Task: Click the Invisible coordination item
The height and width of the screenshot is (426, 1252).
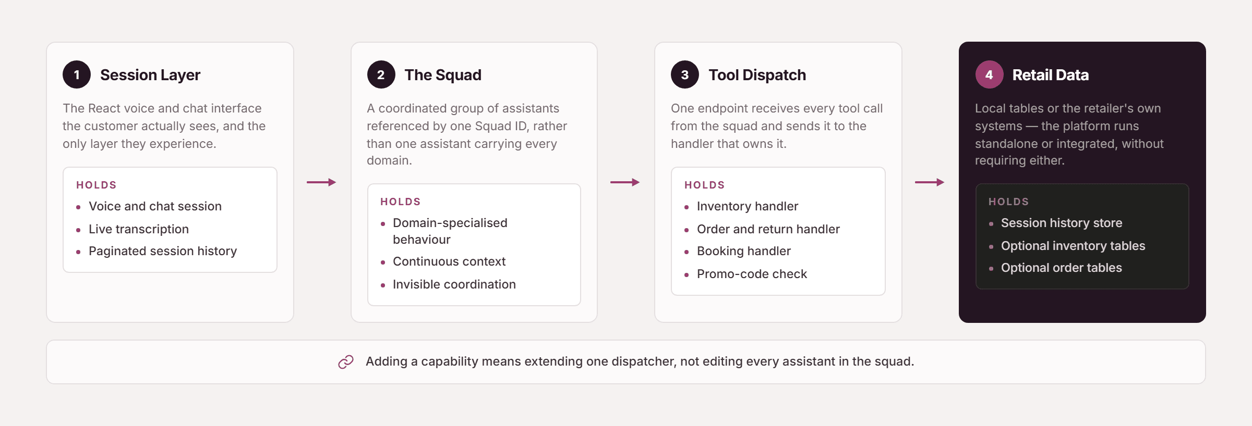Action: tap(454, 284)
